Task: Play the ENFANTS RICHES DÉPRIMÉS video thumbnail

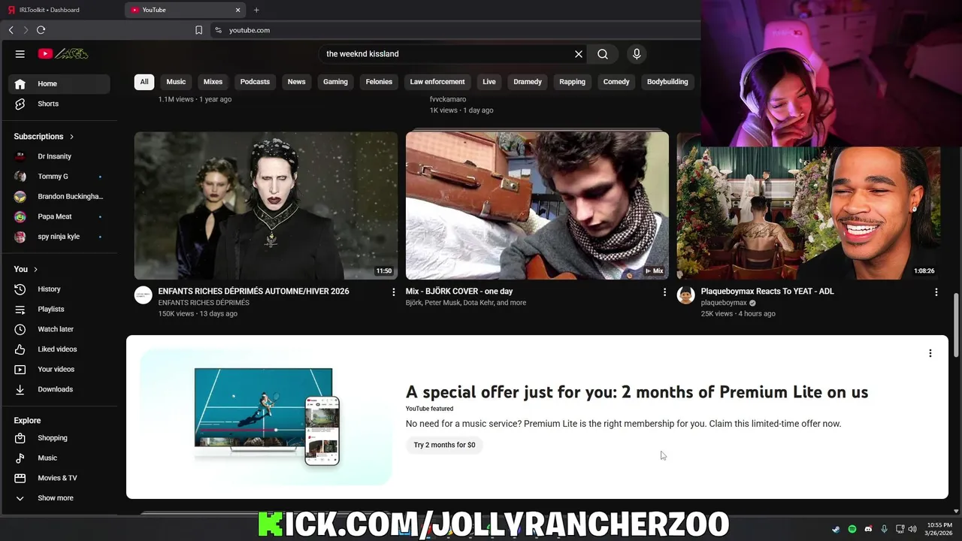Action: pyautogui.click(x=266, y=206)
